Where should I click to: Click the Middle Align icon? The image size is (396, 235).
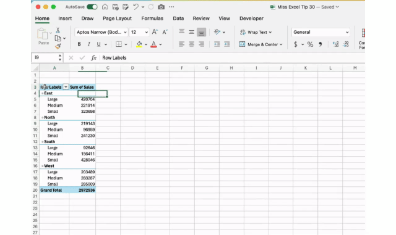tap(191, 32)
